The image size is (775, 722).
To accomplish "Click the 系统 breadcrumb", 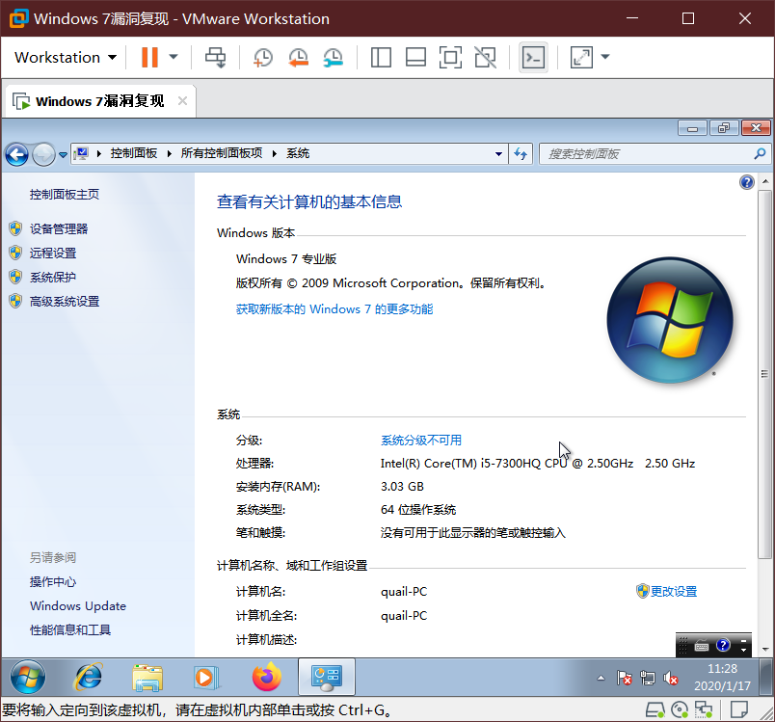I will pos(298,153).
